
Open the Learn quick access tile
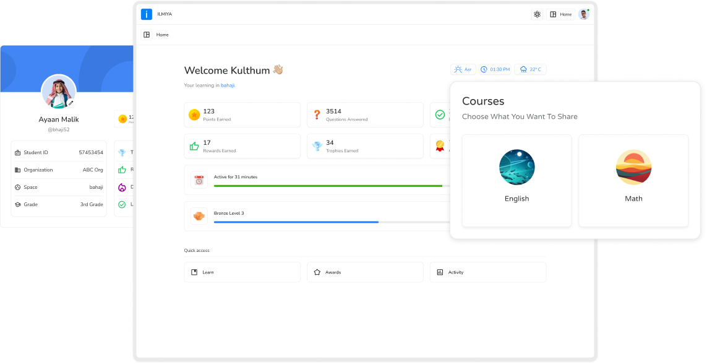click(x=242, y=272)
